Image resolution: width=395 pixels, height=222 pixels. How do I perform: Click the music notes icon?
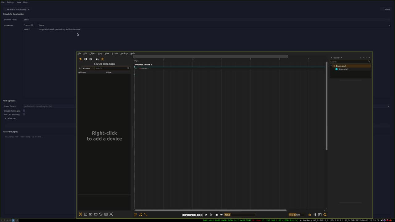pyautogui.click(x=141, y=215)
